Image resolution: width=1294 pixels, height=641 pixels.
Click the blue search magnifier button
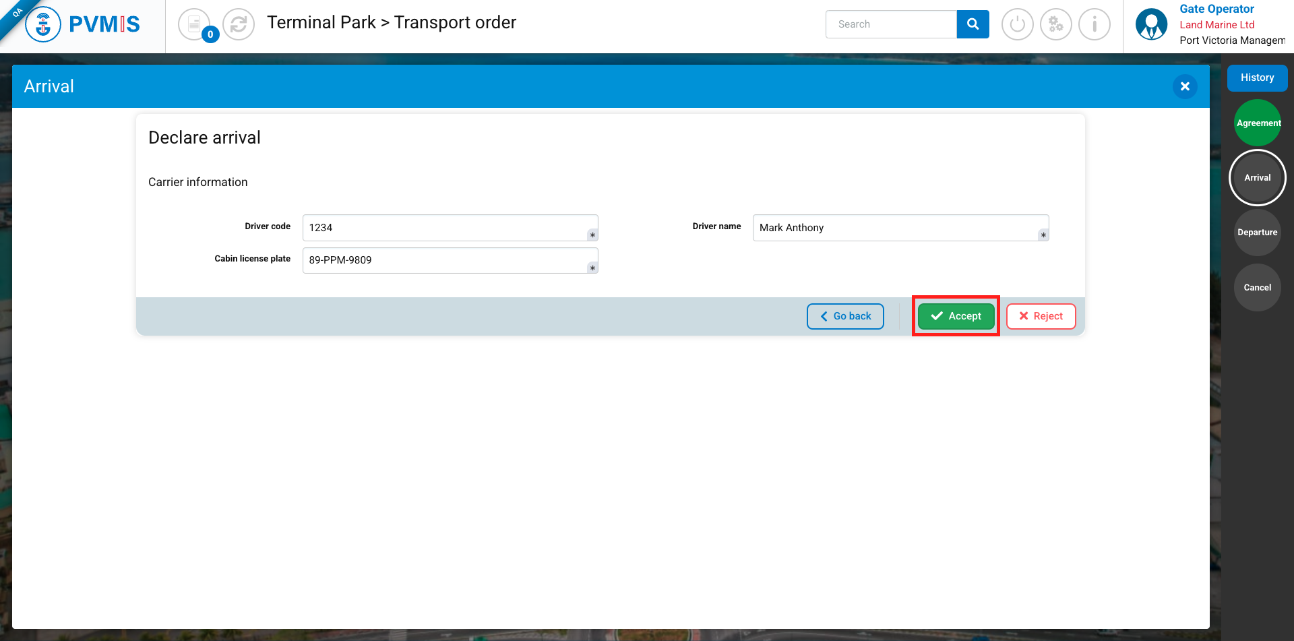coord(973,24)
